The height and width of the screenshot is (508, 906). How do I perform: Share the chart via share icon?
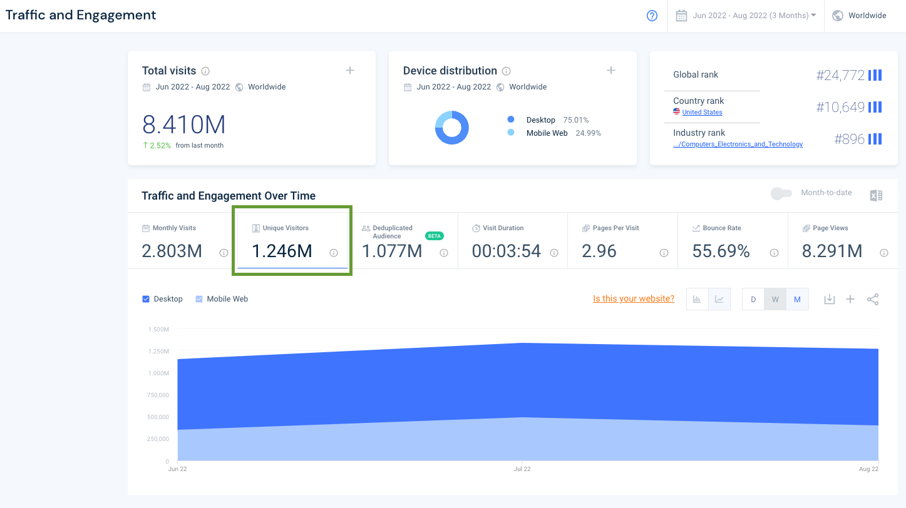point(873,299)
